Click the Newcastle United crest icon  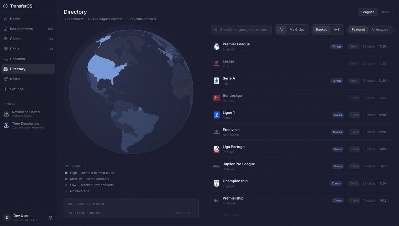[x=7, y=114]
